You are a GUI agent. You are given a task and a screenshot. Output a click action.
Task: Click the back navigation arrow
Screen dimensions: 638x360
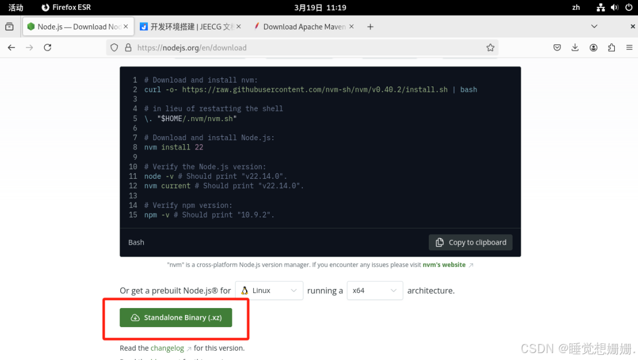(11, 47)
